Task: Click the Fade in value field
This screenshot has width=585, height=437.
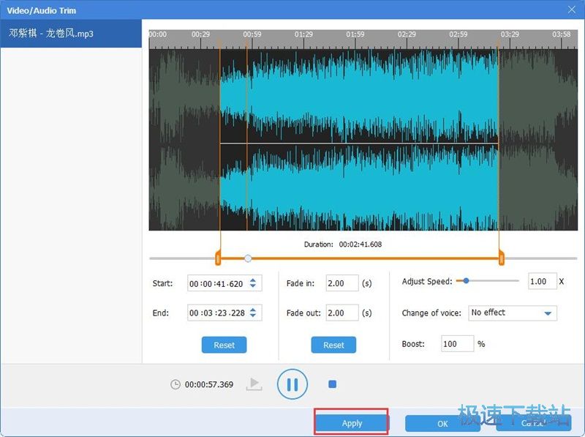Action: pos(342,283)
